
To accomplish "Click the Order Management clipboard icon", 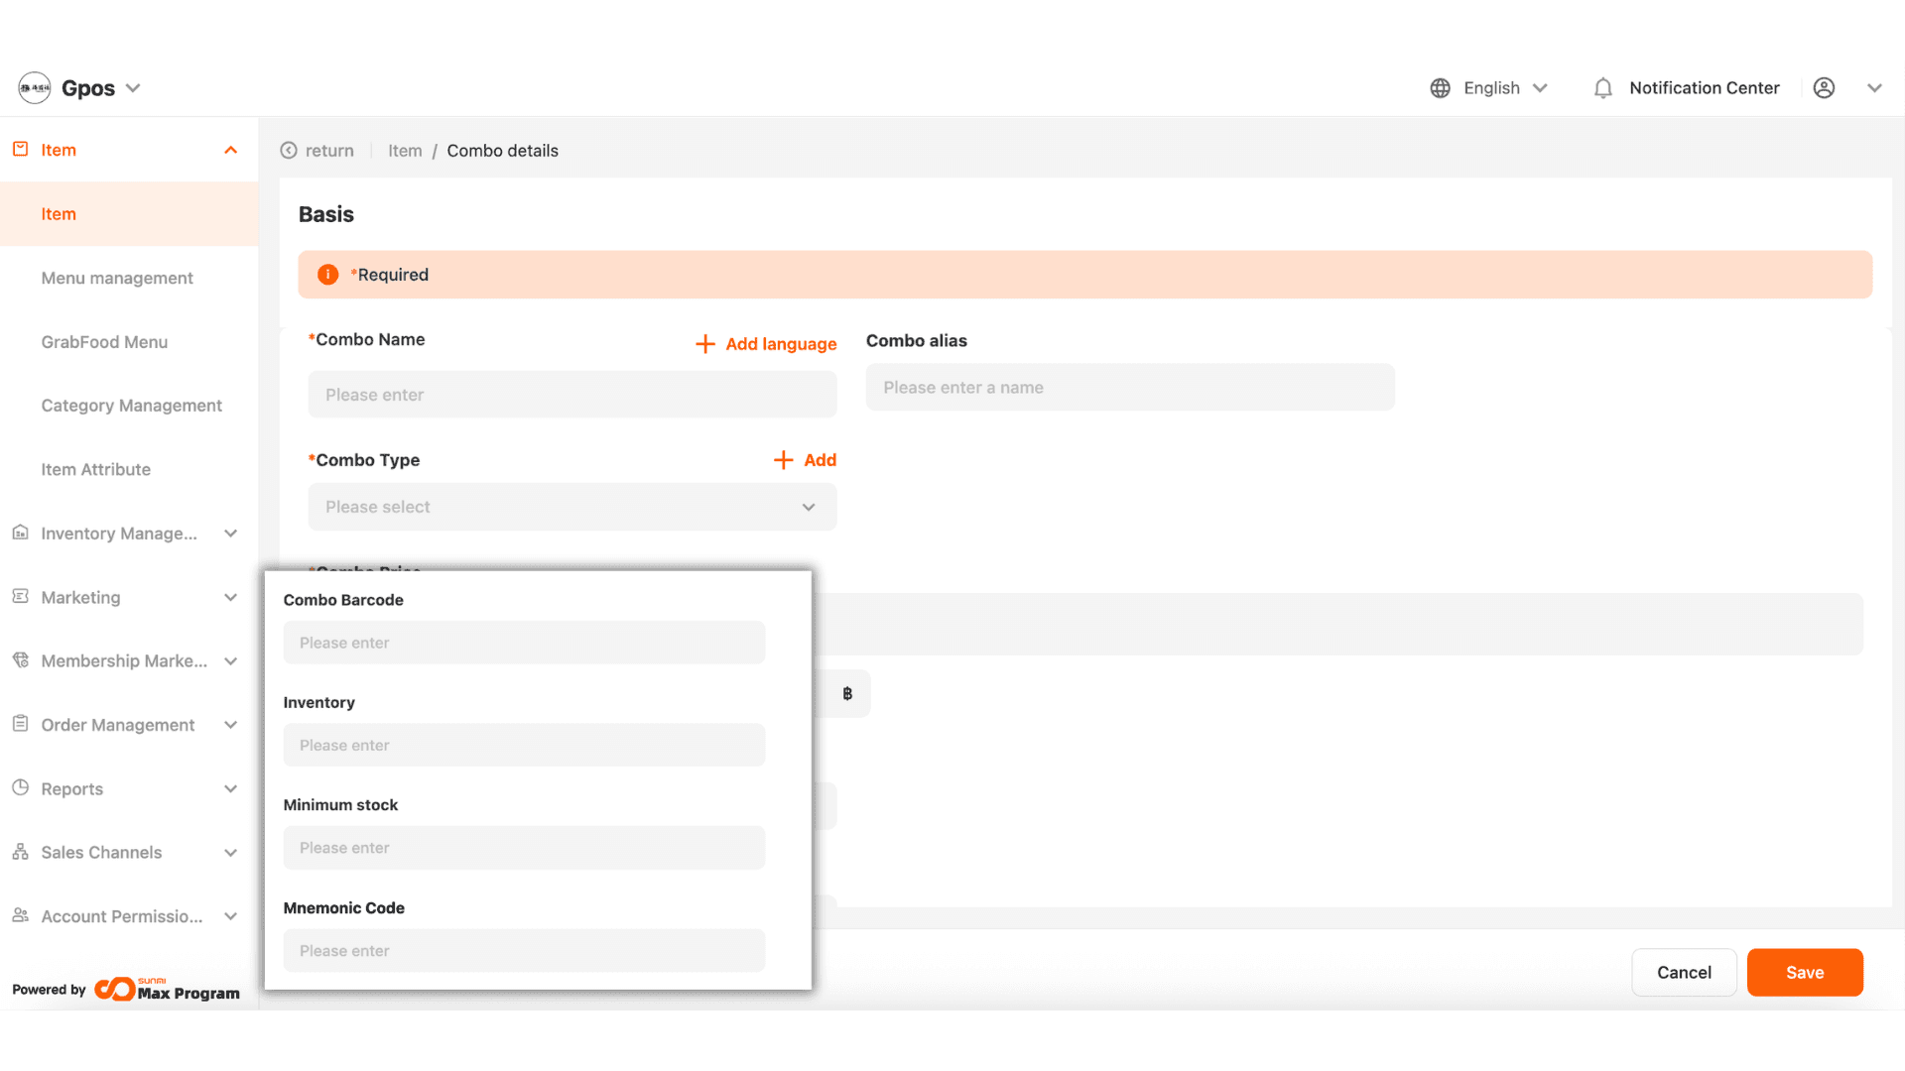I will tap(20, 724).
